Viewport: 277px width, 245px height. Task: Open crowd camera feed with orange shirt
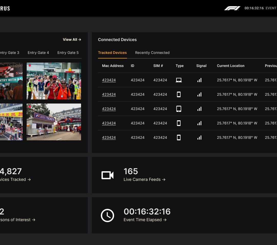point(54,81)
